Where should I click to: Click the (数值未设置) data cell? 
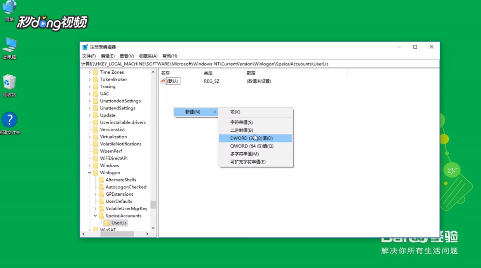[259, 81]
